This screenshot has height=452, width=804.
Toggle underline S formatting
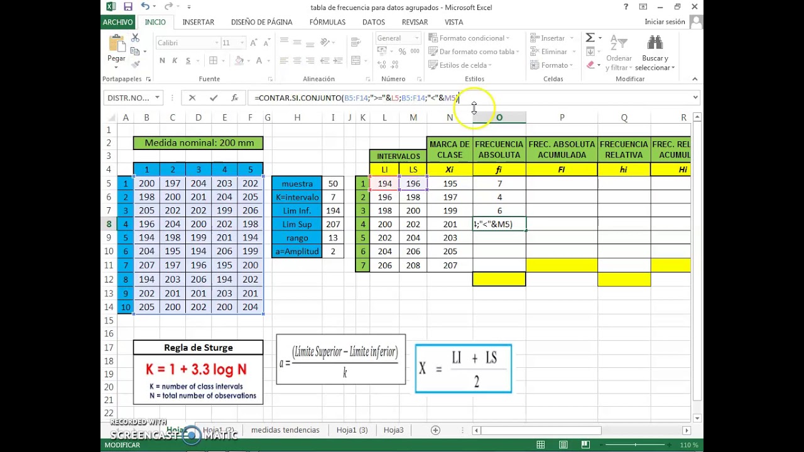click(x=187, y=61)
